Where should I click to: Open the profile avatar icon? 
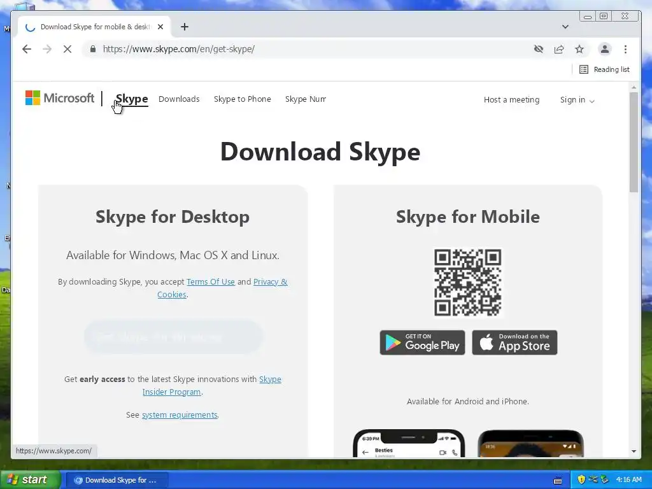605,49
